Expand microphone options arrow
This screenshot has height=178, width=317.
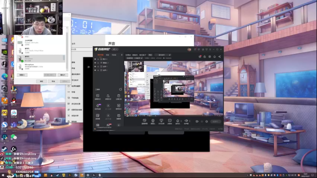[x=181, y=121]
